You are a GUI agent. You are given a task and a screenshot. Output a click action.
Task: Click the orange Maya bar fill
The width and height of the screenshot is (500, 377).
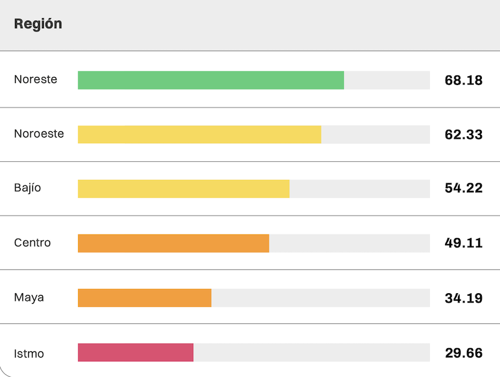click(x=144, y=298)
